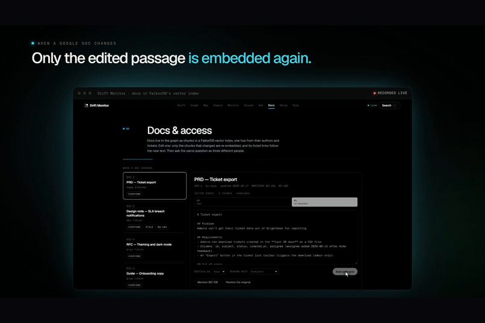
Task: Click into the Ticket export text editor
Action: pyautogui.click(x=276, y=238)
